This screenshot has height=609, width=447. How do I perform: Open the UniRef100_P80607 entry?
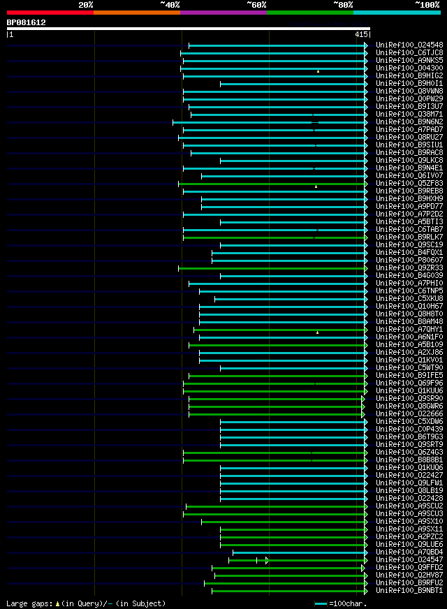pos(409,261)
